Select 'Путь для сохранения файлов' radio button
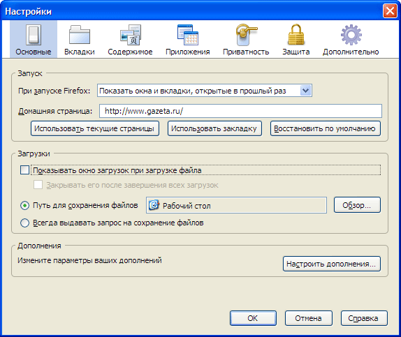This screenshot has width=401, height=337. (x=24, y=205)
